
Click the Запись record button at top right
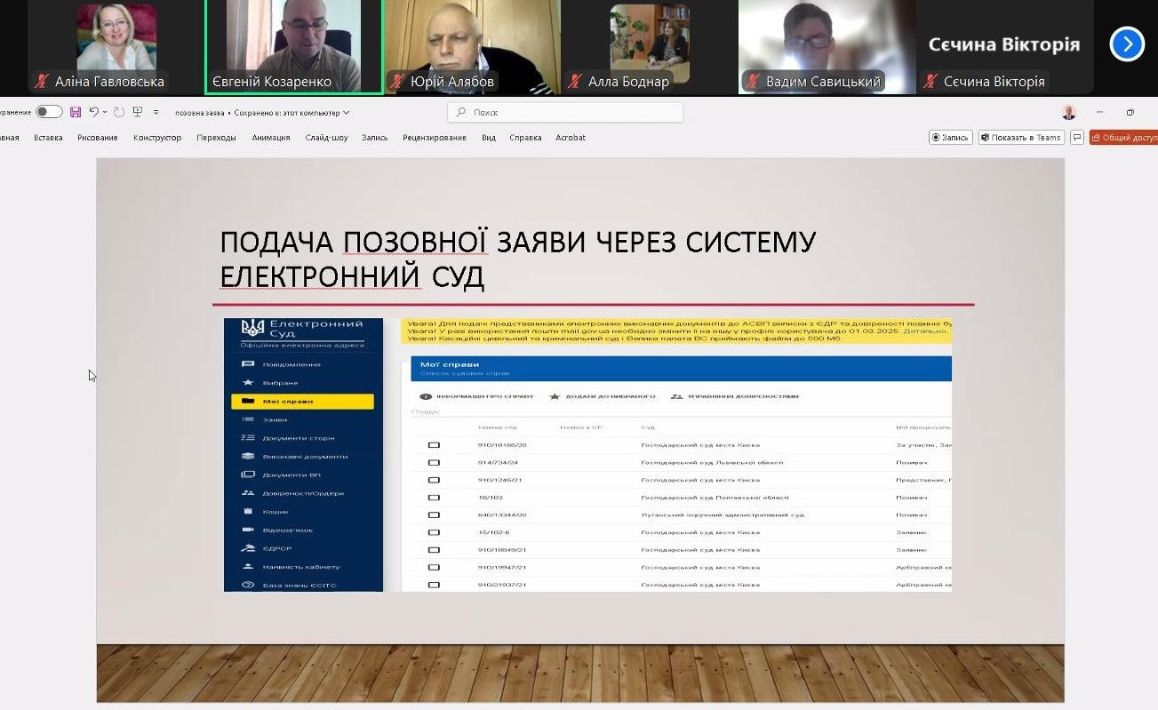950,138
